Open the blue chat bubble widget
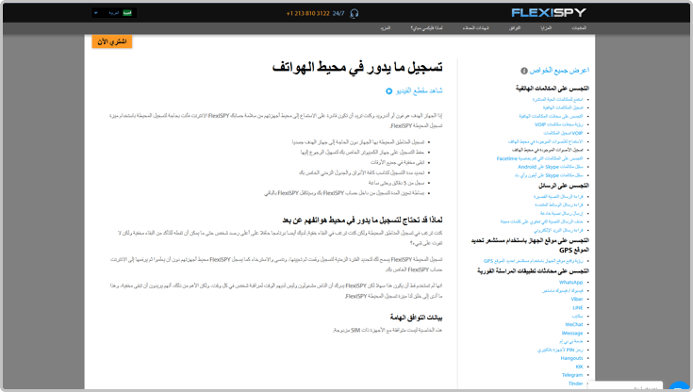 pos(680,385)
